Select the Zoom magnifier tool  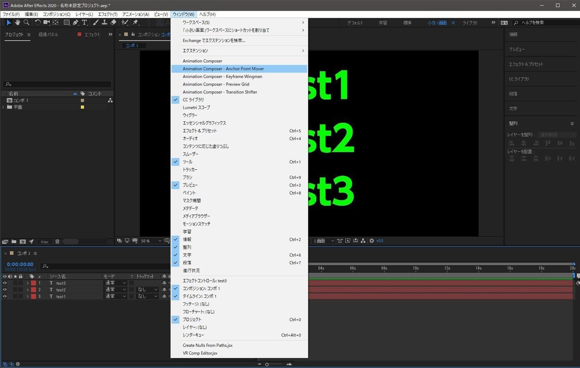(x=27, y=22)
